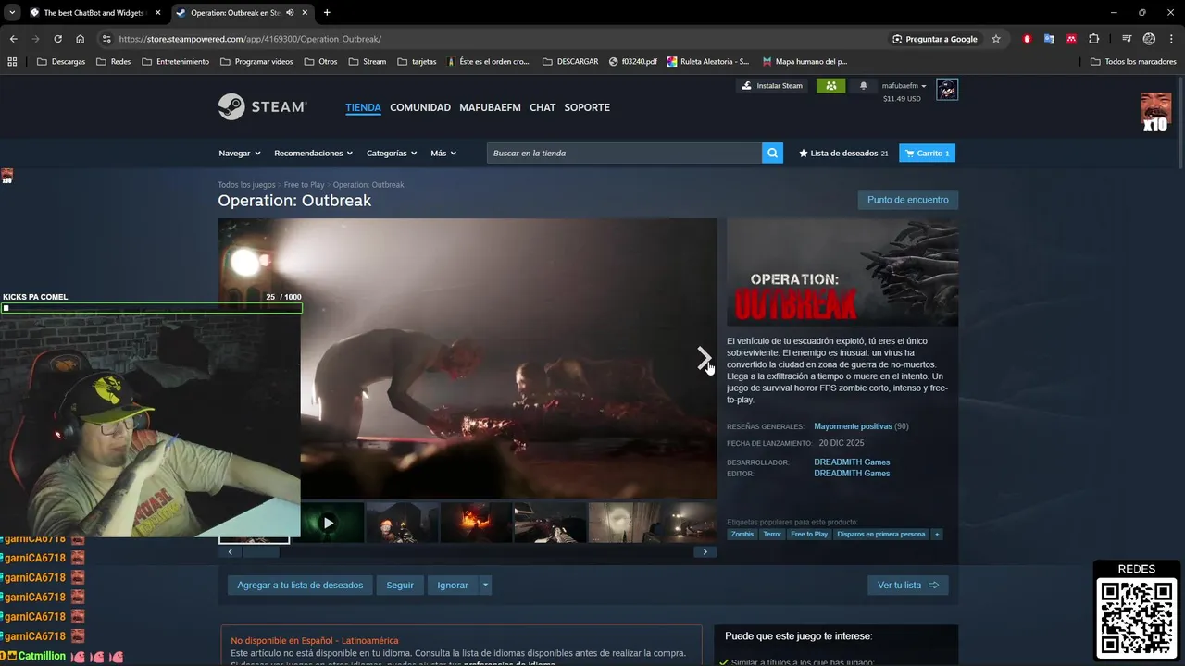Open the mafubaefm account dropdown

(x=904, y=86)
